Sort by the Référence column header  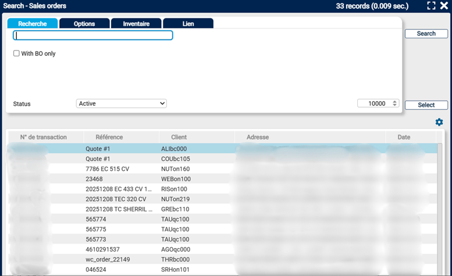coord(109,137)
